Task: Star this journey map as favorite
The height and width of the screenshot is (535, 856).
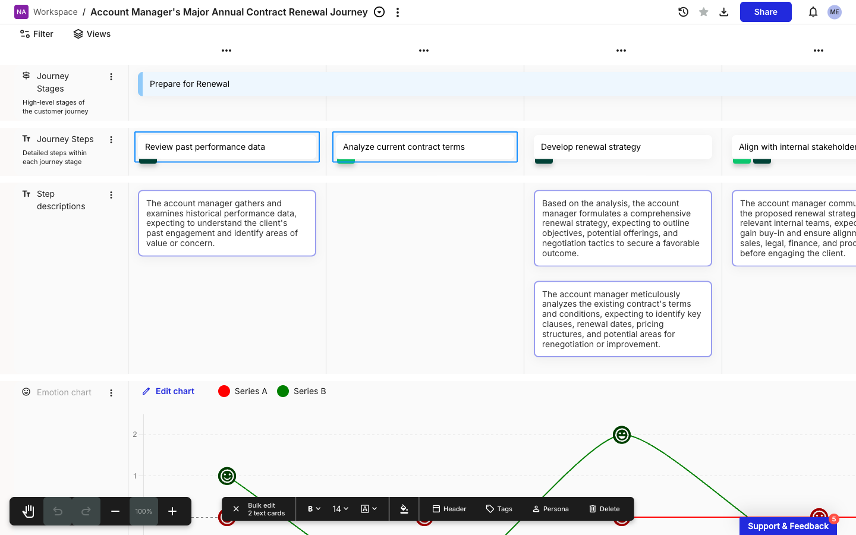Action: [704, 12]
